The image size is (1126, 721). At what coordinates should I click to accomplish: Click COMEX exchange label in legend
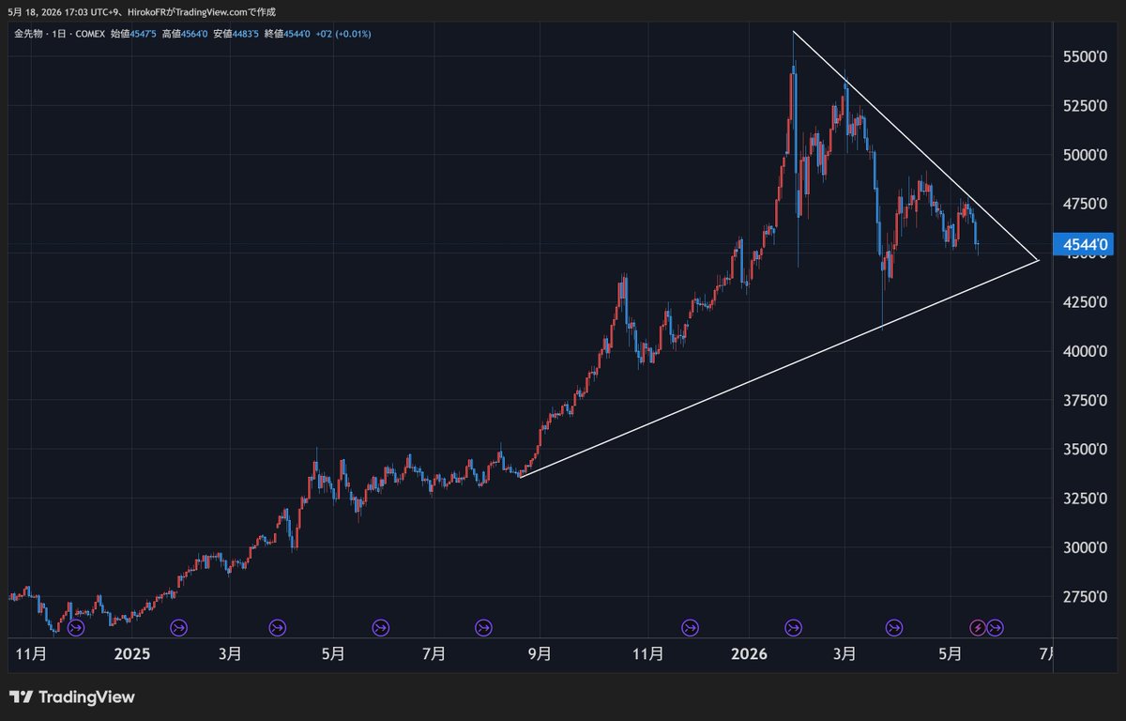click(89, 34)
